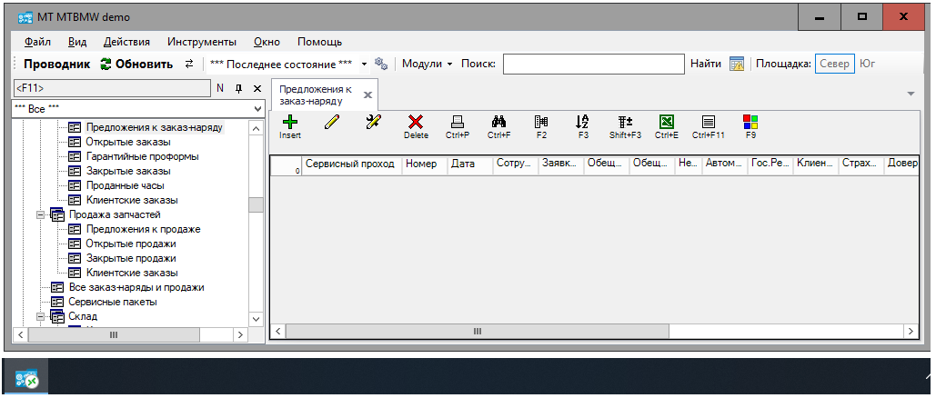936x398 pixels.
Task: Click the F9 colored squares icon
Action: 750,123
